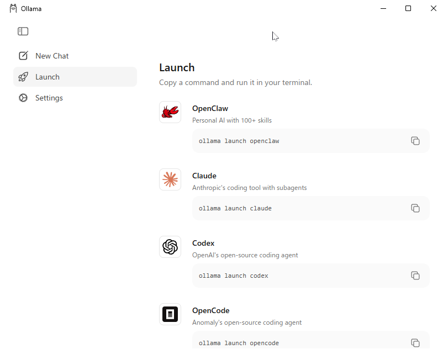Open Settings in the sidebar
Viewport: 443px width, 349px height.
click(49, 98)
